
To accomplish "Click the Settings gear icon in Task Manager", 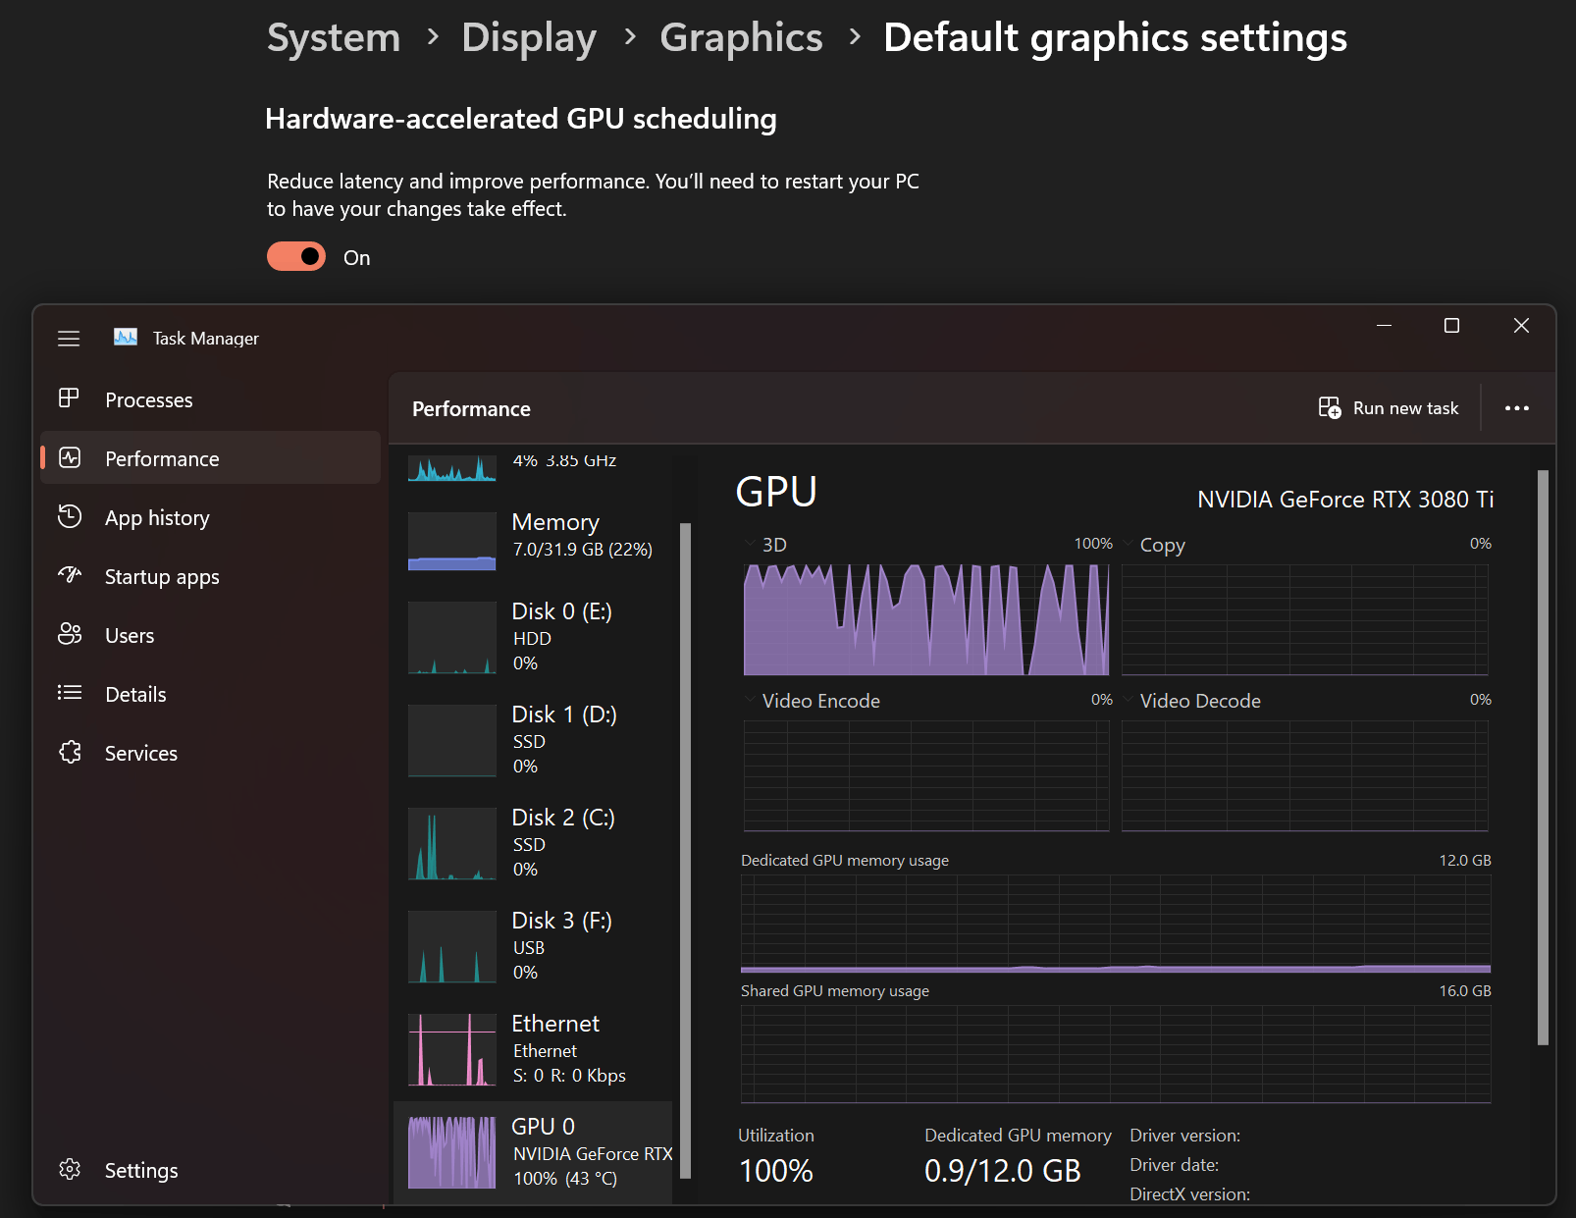I will (70, 1169).
